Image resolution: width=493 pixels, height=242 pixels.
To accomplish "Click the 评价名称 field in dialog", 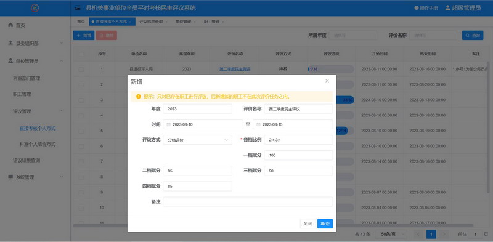I will tap(298, 109).
